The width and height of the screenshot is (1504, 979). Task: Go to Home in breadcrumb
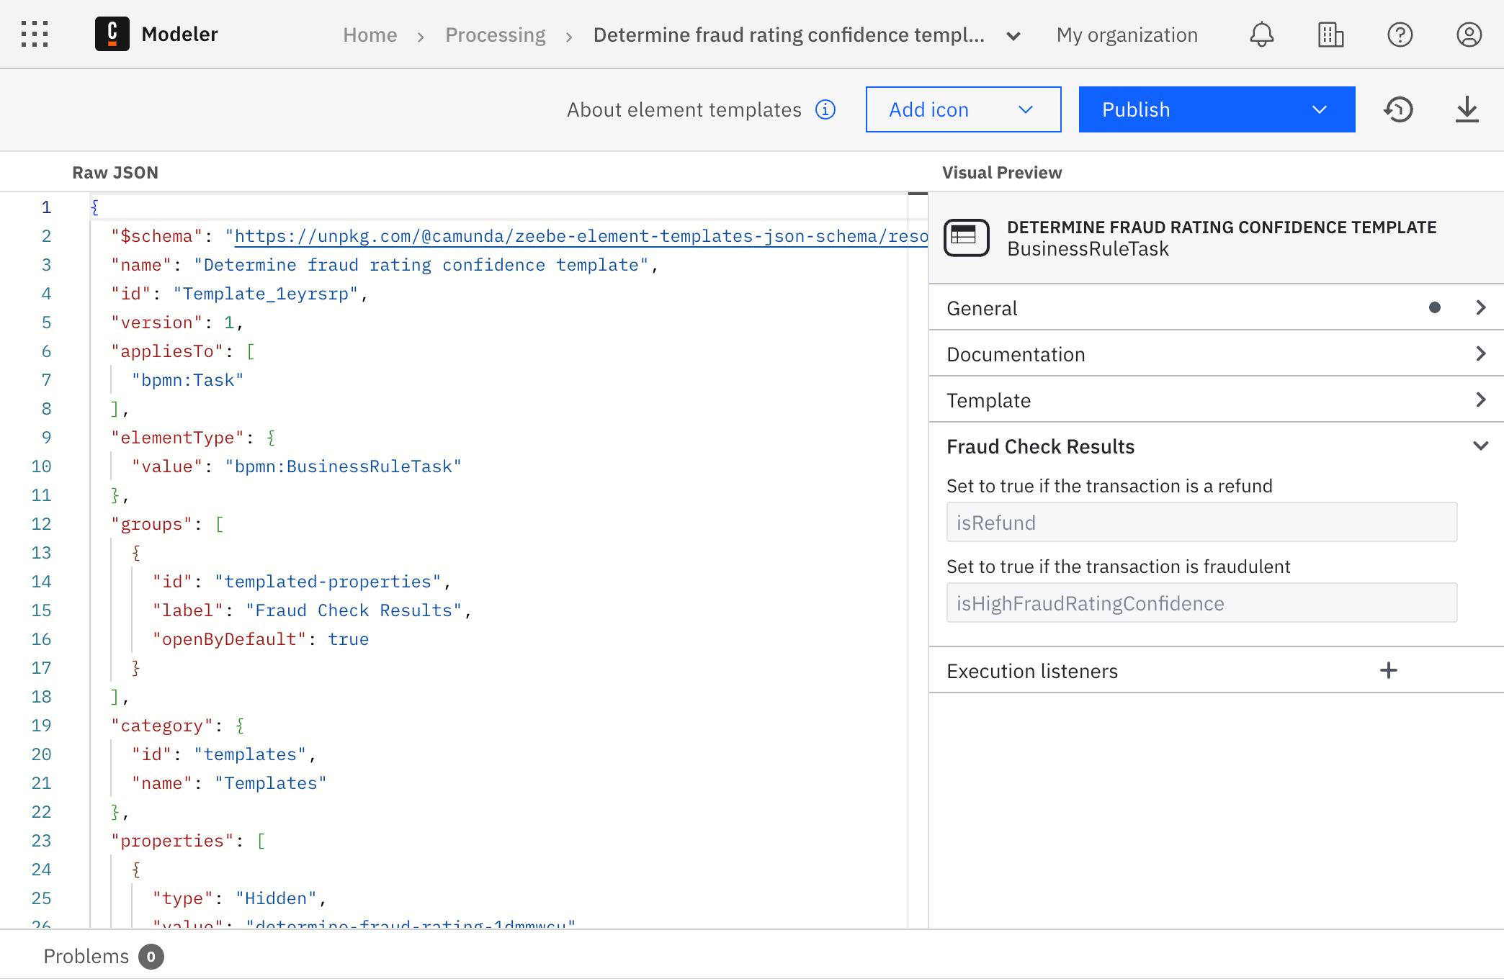click(370, 35)
